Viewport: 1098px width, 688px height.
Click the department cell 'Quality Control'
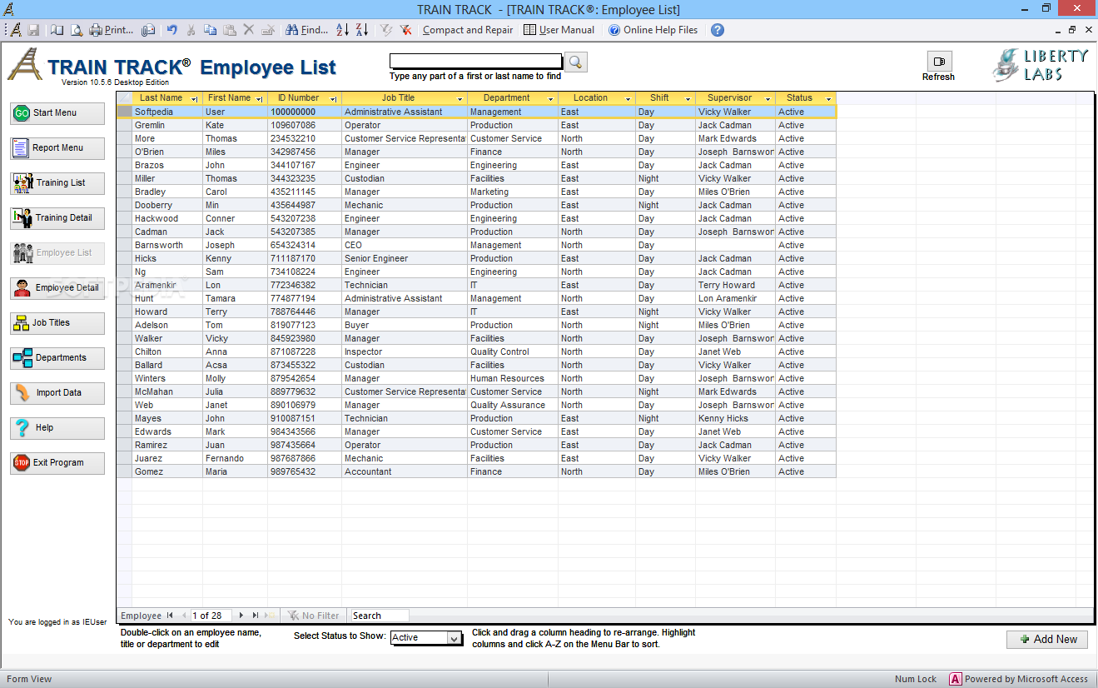coord(513,351)
